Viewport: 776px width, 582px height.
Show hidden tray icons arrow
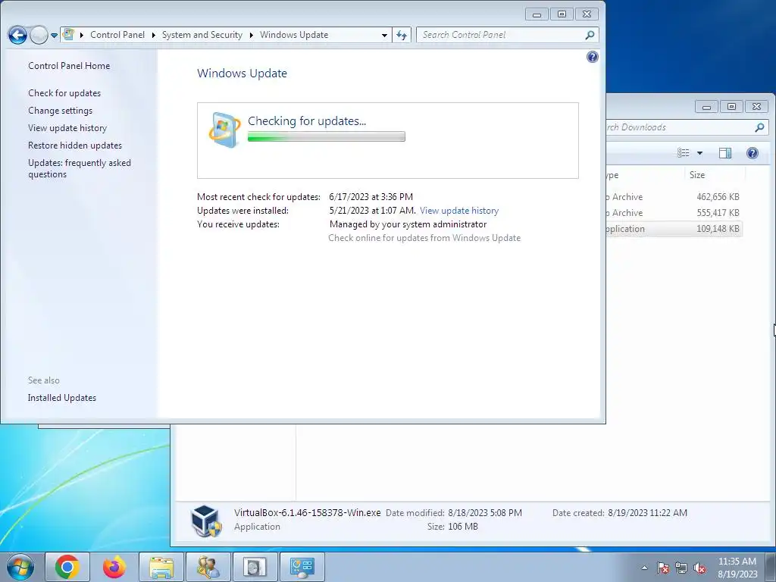(644, 568)
